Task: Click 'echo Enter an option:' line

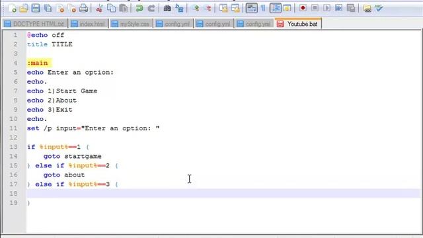Action: [x=70, y=72]
